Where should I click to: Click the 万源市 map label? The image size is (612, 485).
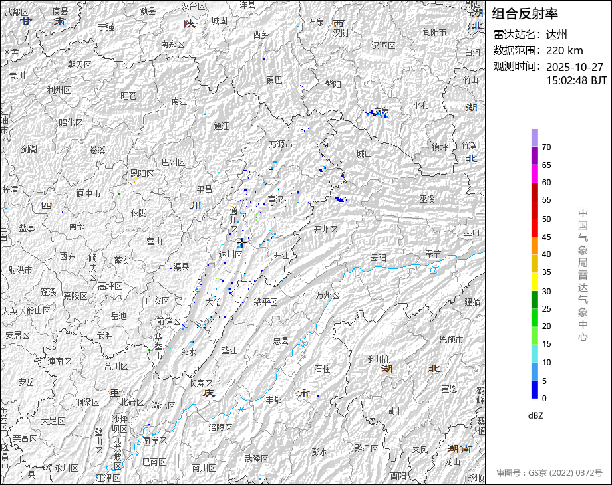[x=281, y=144]
